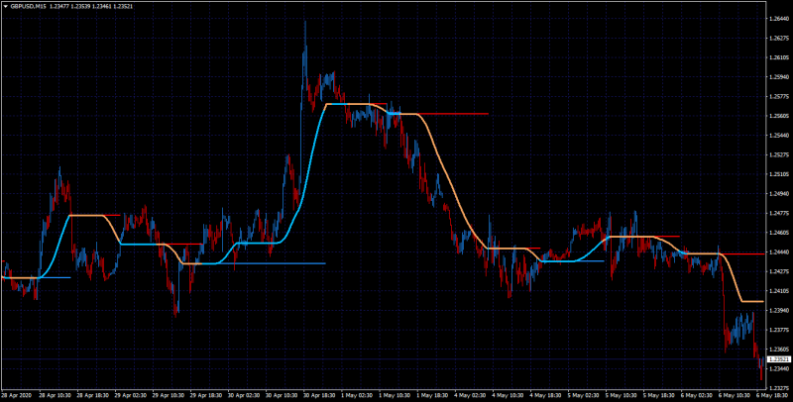This screenshot has width=793, height=402.
Task: Click the 28 Apr 10:30 time label
Action: click(56, 394)
